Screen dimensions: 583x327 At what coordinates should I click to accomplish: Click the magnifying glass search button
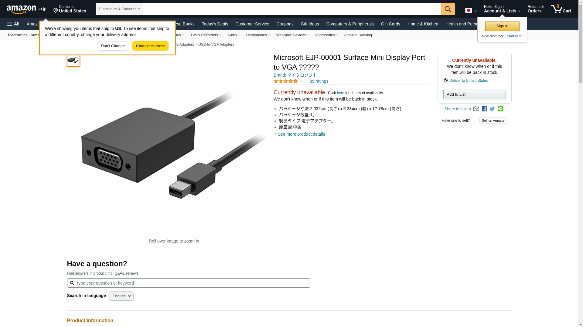[x=448, y=9]
